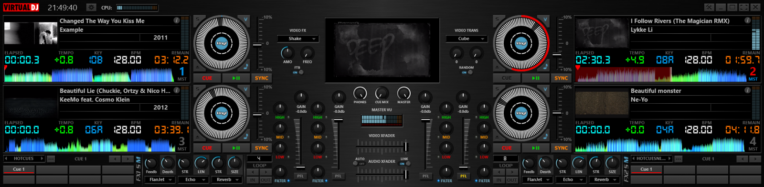
Task: Open the three-dots options button next to HOTCUES
Action: point(51,158)
